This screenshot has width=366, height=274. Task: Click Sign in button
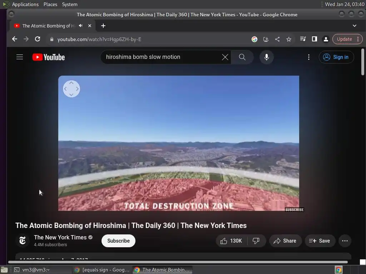pyautogui.click(x=336, y=57)
